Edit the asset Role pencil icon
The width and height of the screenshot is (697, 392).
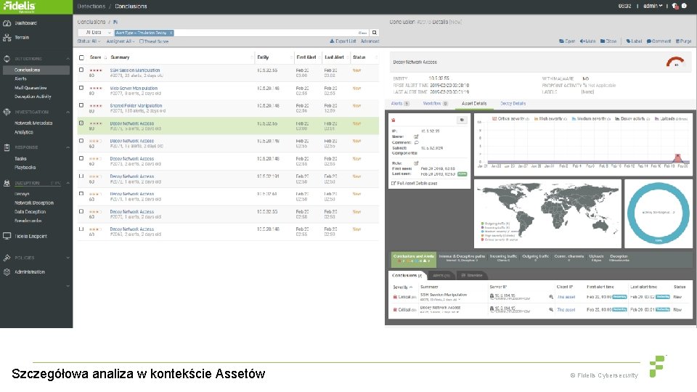point(417,163)
